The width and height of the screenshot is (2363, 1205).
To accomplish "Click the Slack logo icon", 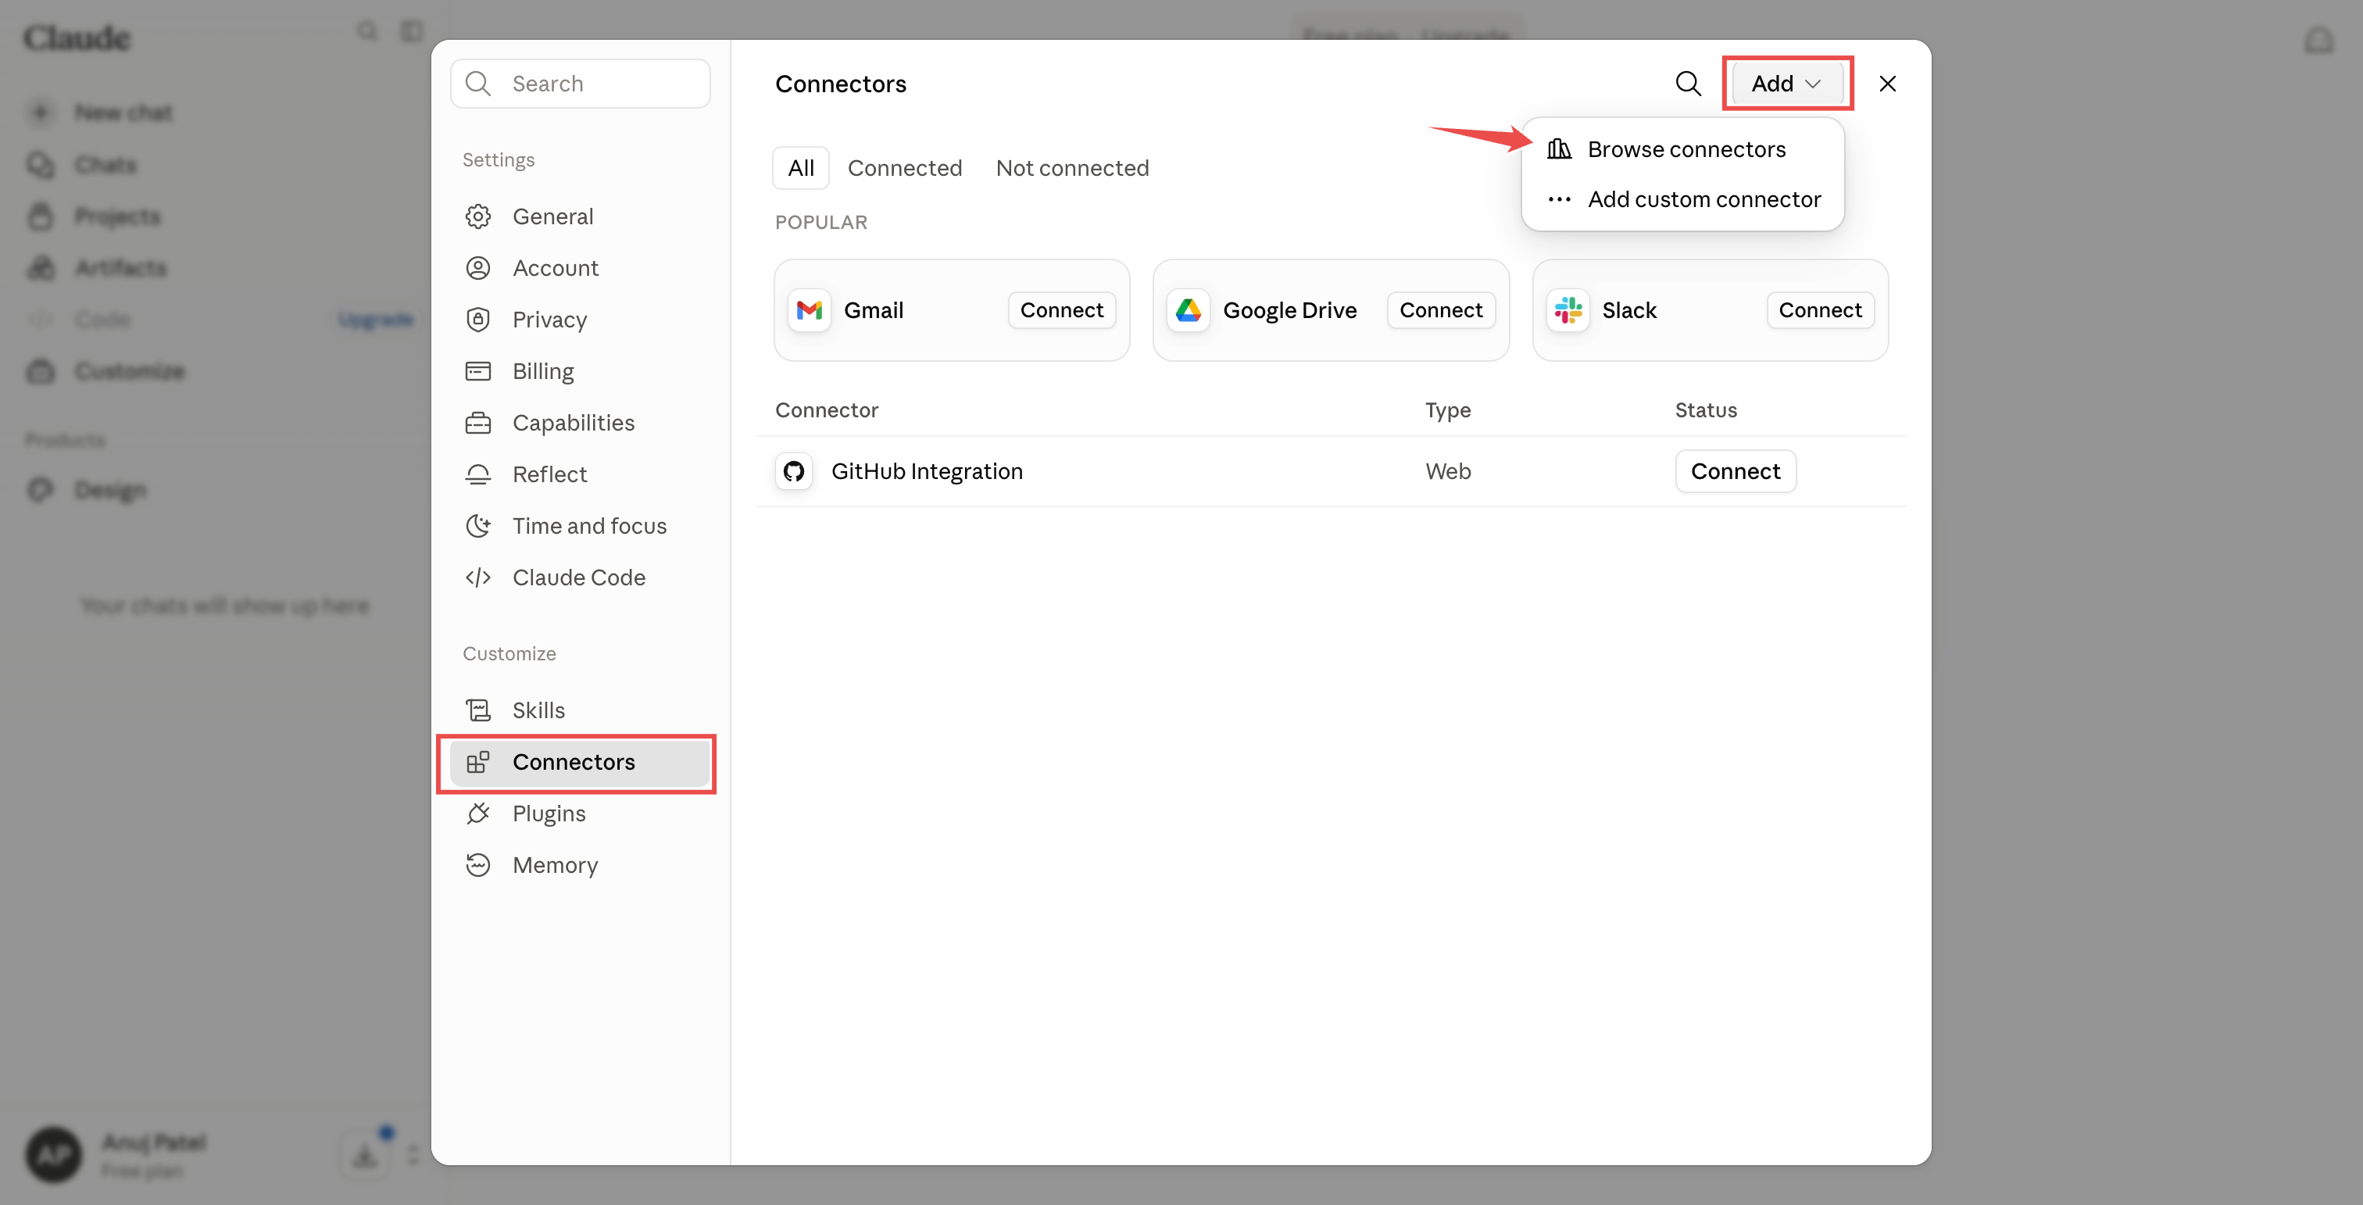I will pos(1568,310).
